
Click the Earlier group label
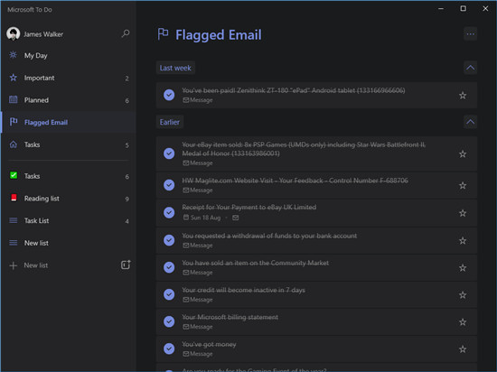click(x=170, y=122)
